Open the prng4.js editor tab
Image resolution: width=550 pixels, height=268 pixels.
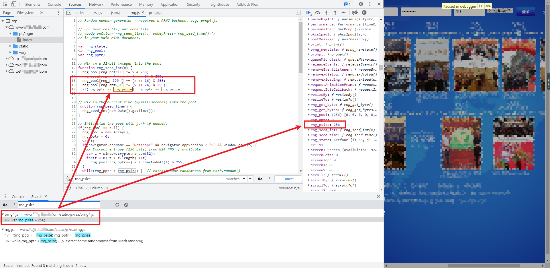point(155,13)
